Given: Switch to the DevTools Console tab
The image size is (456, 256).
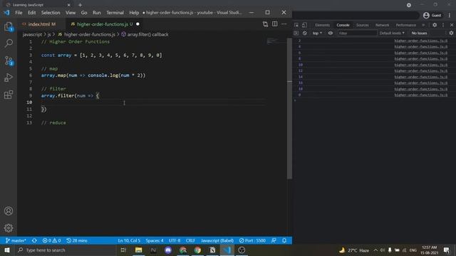Looking at the screenshot, I should coord(343,25).
